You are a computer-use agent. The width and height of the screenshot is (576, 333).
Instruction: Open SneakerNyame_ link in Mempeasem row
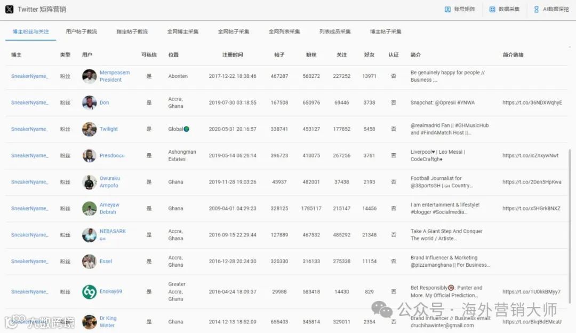pos(30,76)
